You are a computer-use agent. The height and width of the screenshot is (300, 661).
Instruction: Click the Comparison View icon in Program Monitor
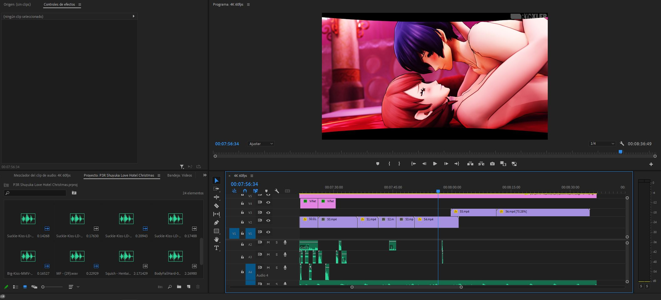(514, 164)
